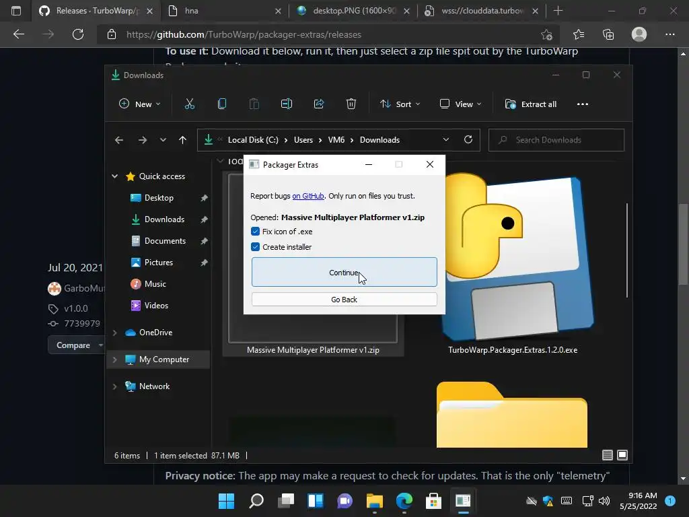The width and height of the screenshot is (689, 517).
Task: Open the v1.0.0 tag link
Action: (x=76, y=308)
